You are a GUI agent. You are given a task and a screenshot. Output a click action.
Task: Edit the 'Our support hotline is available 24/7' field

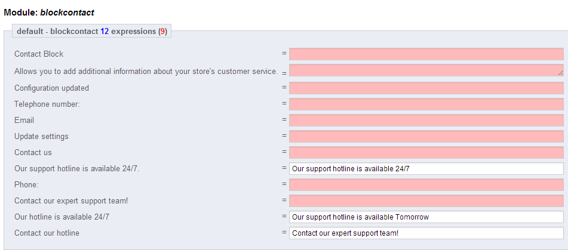(x=426, y=169)
